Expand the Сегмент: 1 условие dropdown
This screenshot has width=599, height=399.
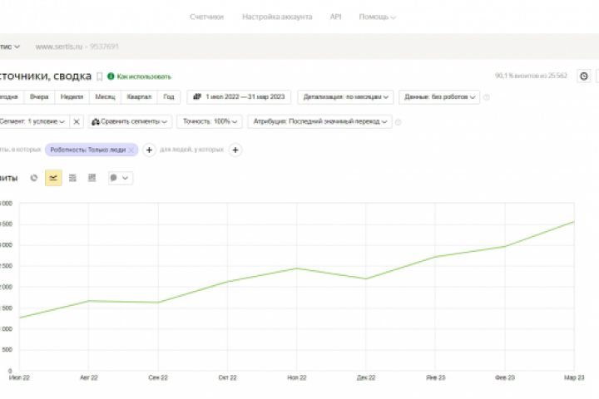pos(33,121)
